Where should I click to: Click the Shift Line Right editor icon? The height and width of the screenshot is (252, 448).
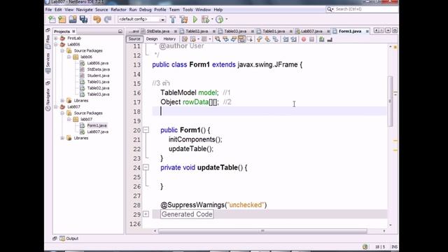(293, 39)
